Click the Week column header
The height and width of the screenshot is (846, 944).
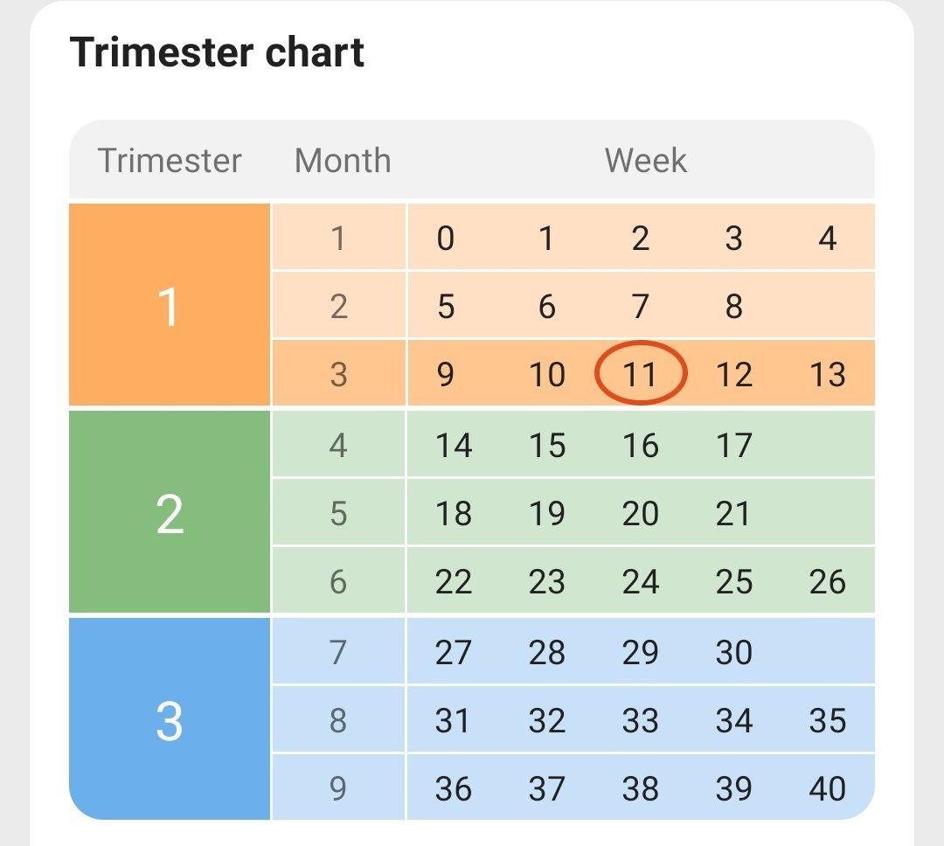(x=645, y=161)
